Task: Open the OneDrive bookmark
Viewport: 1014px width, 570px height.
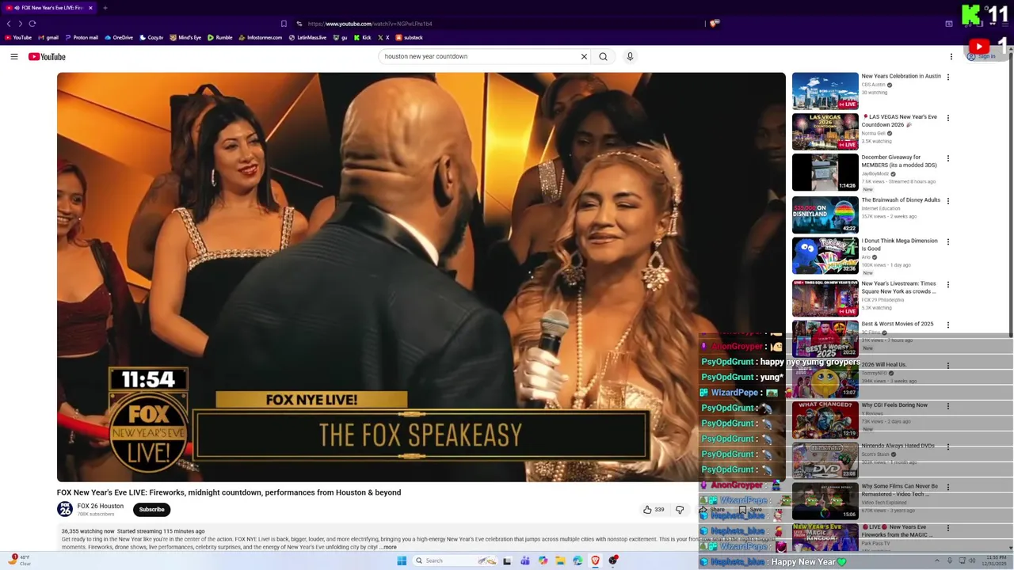Action: tap(119, 37)
